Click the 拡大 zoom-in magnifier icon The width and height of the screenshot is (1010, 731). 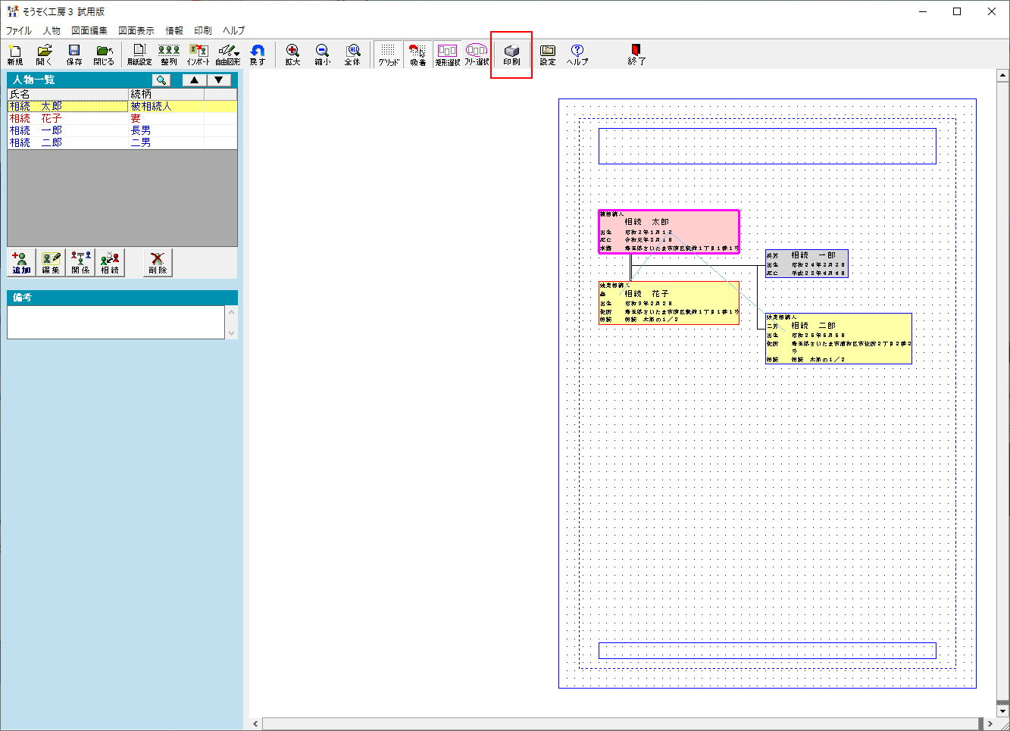(x=292, y=55)
